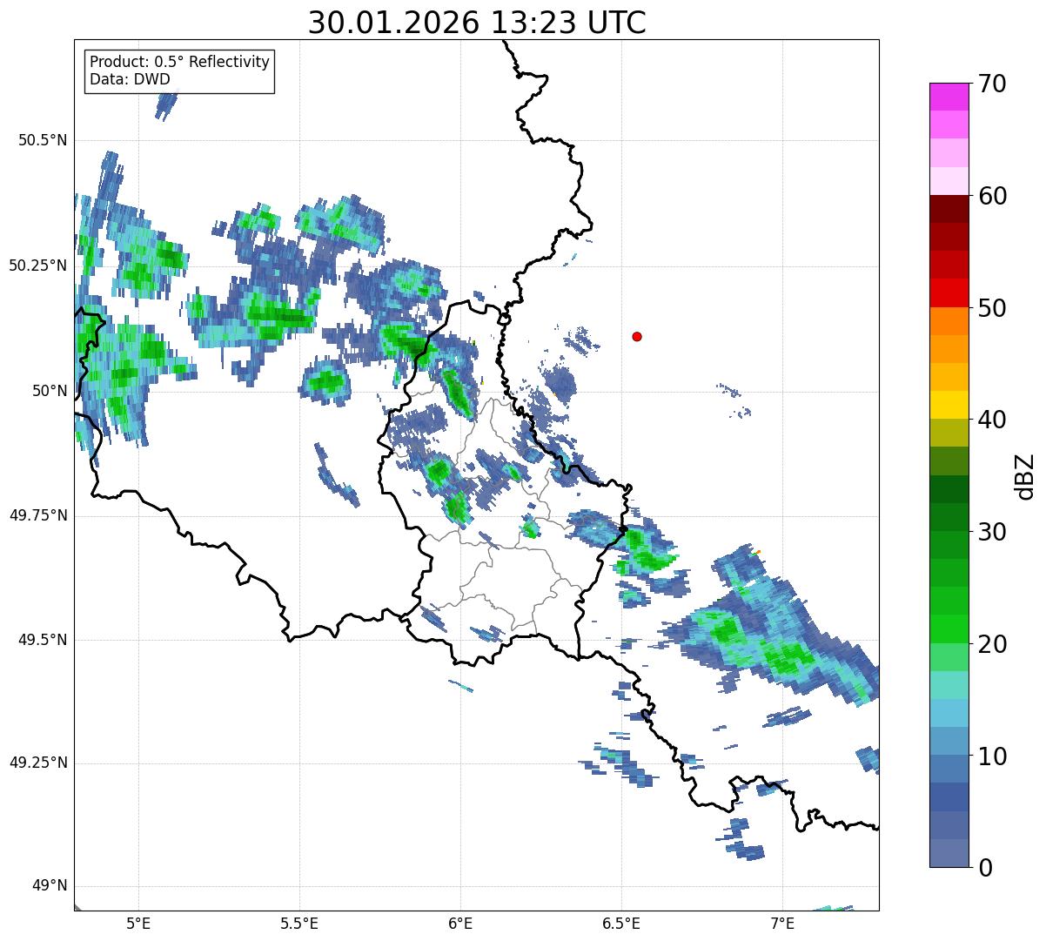Click the colorbar tick label 0
Viewport: 1046px width, 941px height.
click(985, 868)
